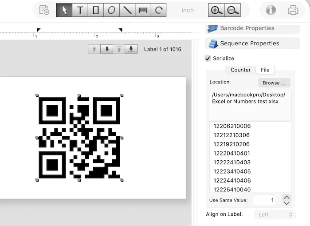Jump to the last label arrow
310x226 pixels.
pyautogui.click(x=131, y=49)
